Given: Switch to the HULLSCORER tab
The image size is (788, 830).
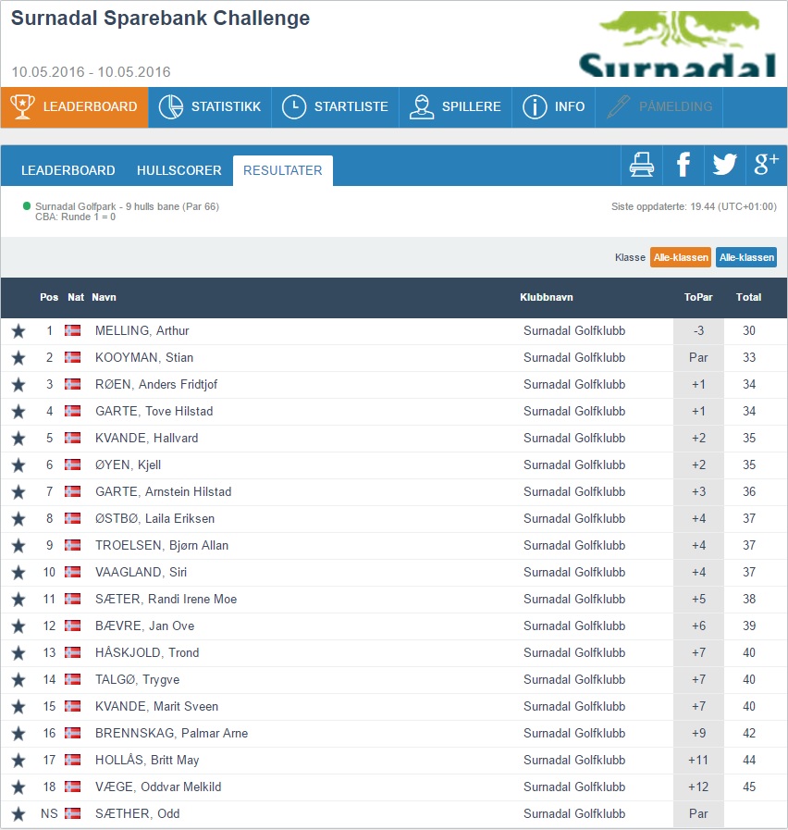Looking at the screenshot, I should coord(179,170).
